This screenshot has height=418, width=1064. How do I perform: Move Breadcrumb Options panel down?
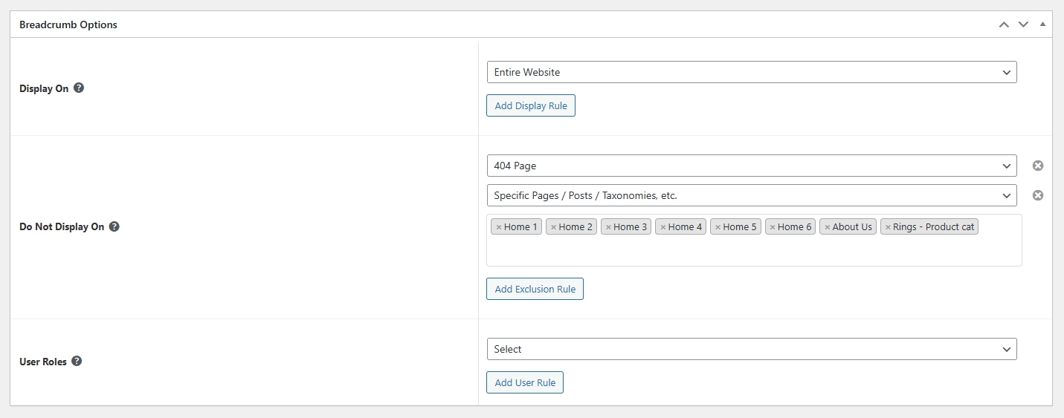pos(1023,25)
